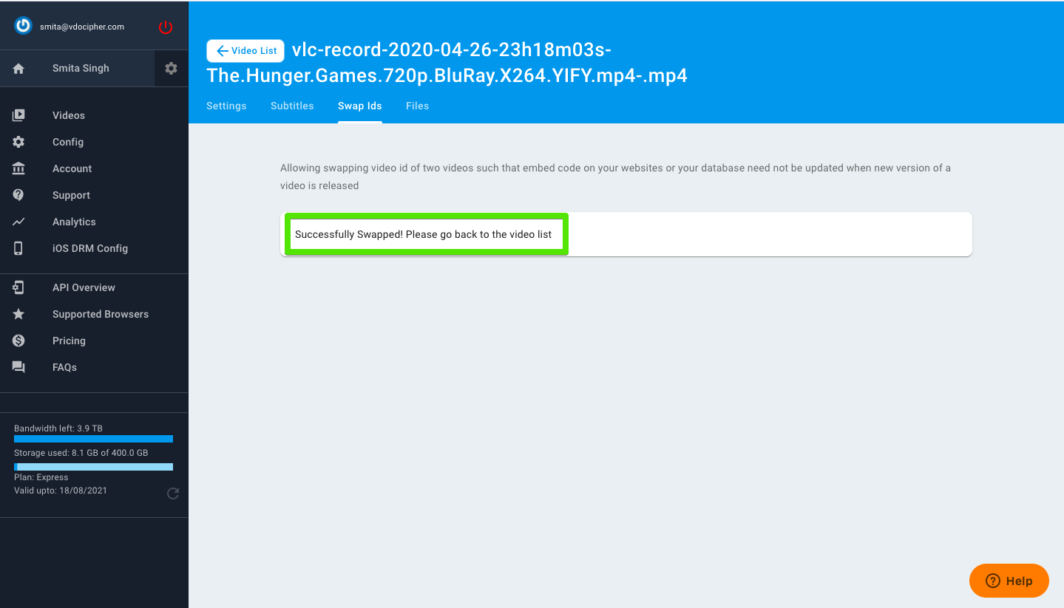Click the Plan: Express text
1064x608 pixels.
click(x=41, y=477)
